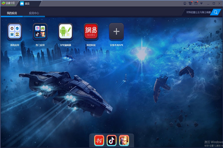The image size is (223, 148).
Task: Select the 首页 home tab
Action: pyautogui.click(x=29, y=4)
